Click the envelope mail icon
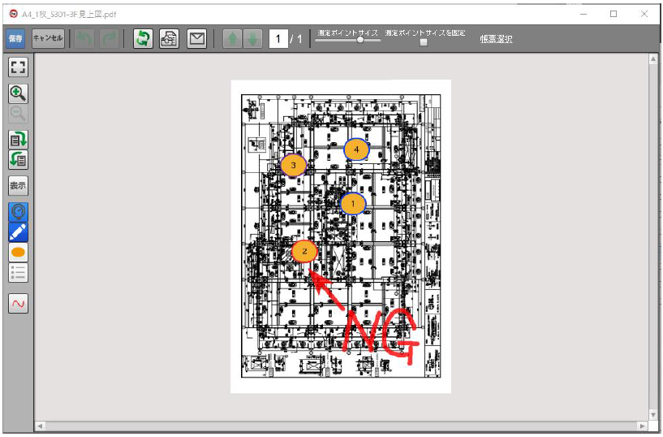 pos(196,39)
